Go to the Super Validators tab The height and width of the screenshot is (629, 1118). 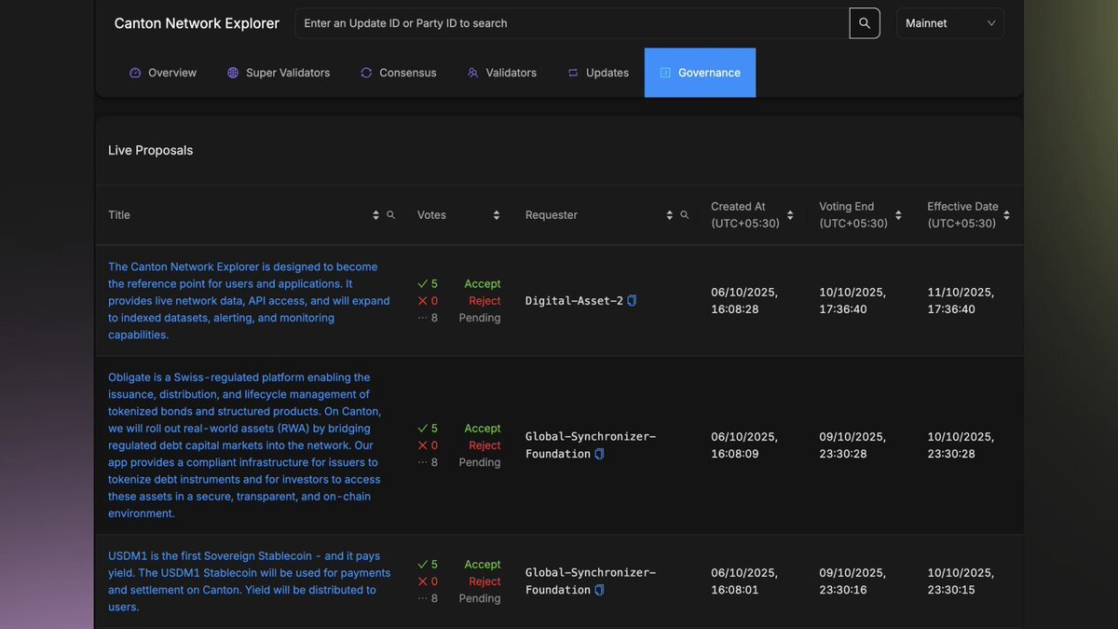(279, 73)
